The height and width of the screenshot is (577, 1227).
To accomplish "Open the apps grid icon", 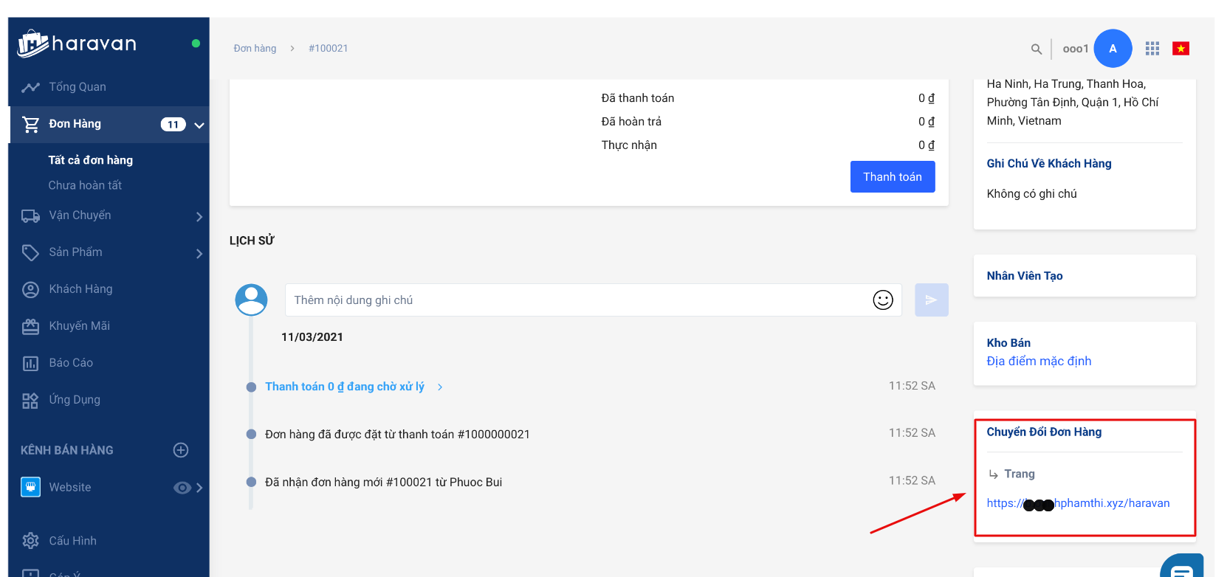I will click(x=1152, y=49).
